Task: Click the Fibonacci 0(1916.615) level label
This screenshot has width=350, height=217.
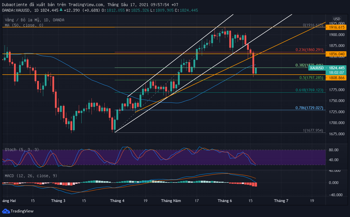Action: tap(313, 25)
